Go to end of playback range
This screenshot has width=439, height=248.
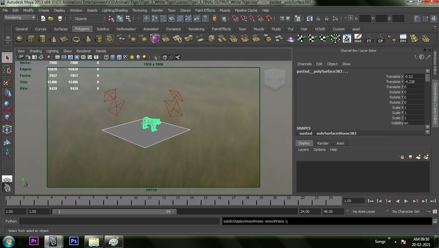433,201
